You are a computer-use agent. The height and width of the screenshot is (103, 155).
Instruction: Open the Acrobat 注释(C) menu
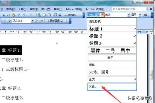pyautogui.click(x=95, y=9)
